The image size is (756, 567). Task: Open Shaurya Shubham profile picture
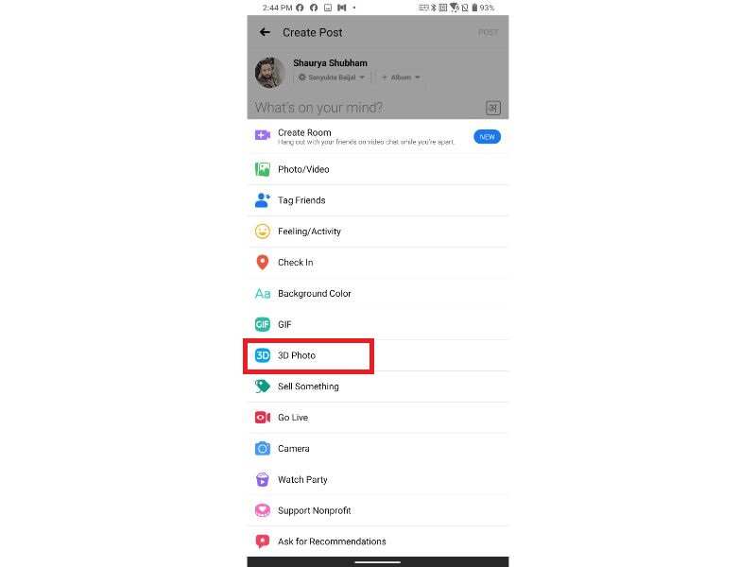(x=269, y=73)
